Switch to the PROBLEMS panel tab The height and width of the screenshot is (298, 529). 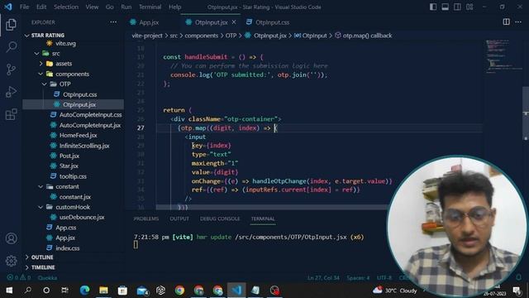point(145,219)
